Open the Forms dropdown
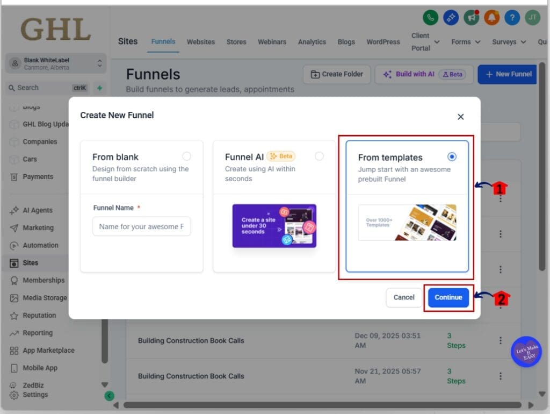This screenshot has height=414, width=550. [465, 41]
